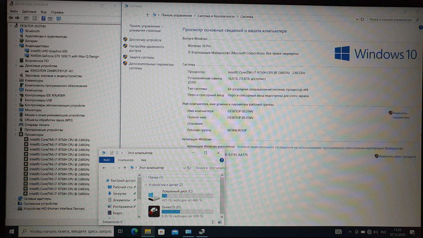The width and height of the screenshot is (423, 238).
Task: Open Файл menu in Device Manager
Action: tap(14, 11)
